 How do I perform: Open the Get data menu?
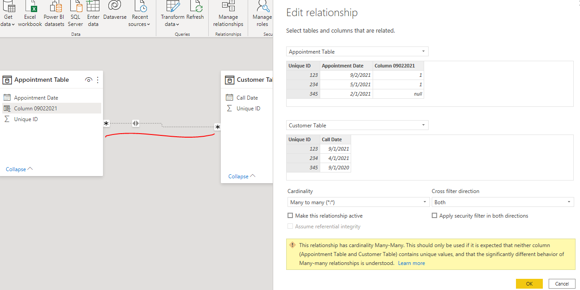pyautogui.click(x=8, y=13)
